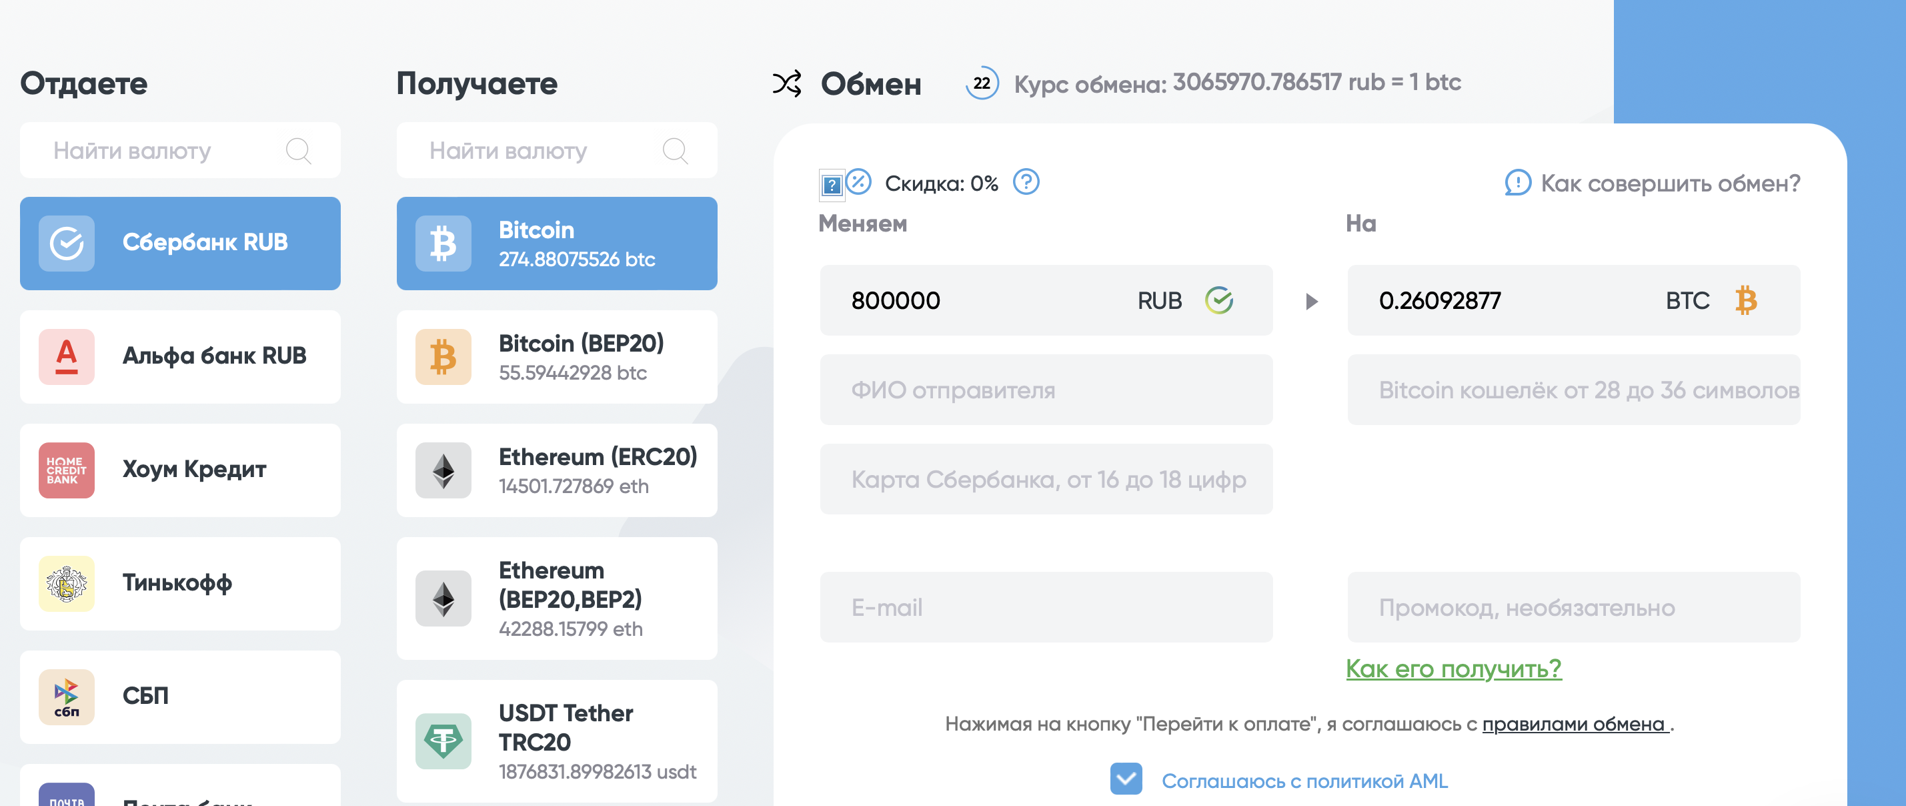
Task: Click the triangle arrow between amount fields
Action: click(x=1311, y=301)
